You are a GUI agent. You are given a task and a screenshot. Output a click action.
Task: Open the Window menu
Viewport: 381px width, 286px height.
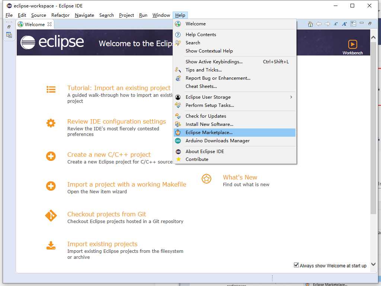(x=161, y=15)
